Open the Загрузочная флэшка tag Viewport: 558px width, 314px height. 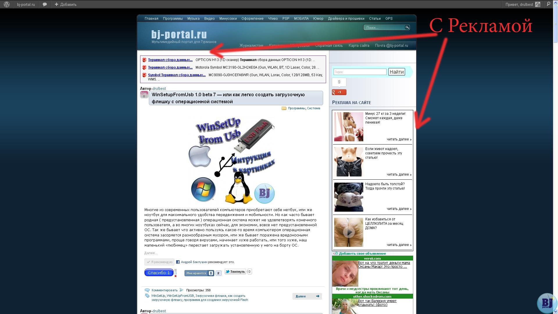[211, 296]
